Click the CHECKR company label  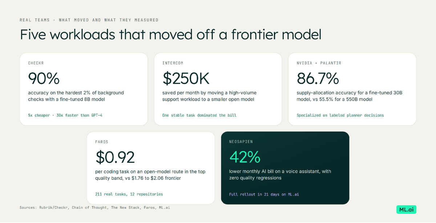(x=36, y=63)
